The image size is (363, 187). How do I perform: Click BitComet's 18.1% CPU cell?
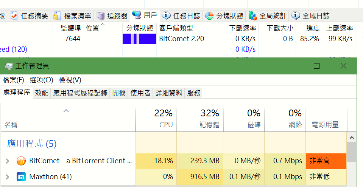(156, 161)
